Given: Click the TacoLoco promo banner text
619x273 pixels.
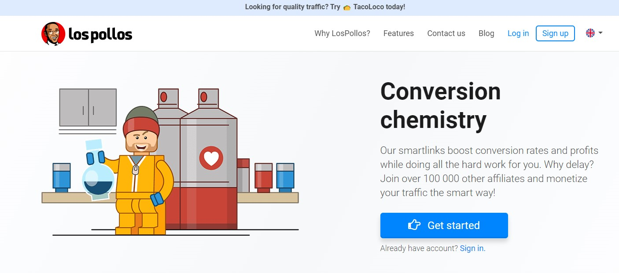Looking at the screenshot, I should pyautogui.click(x=325, y=7).
